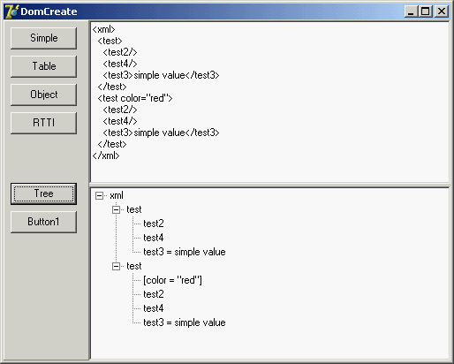Collapse the first test tree node
This screenshot has height=364, width=454.
pos(117,209)
